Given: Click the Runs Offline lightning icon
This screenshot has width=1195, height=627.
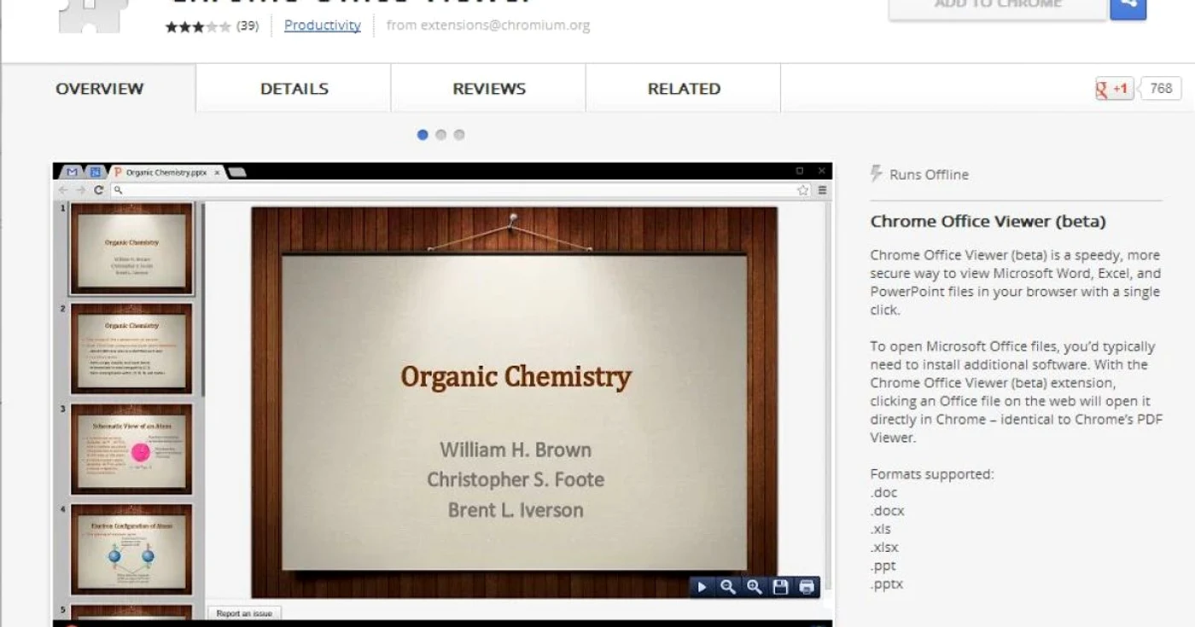Looking at the screenshot, I should coord(876,174).
